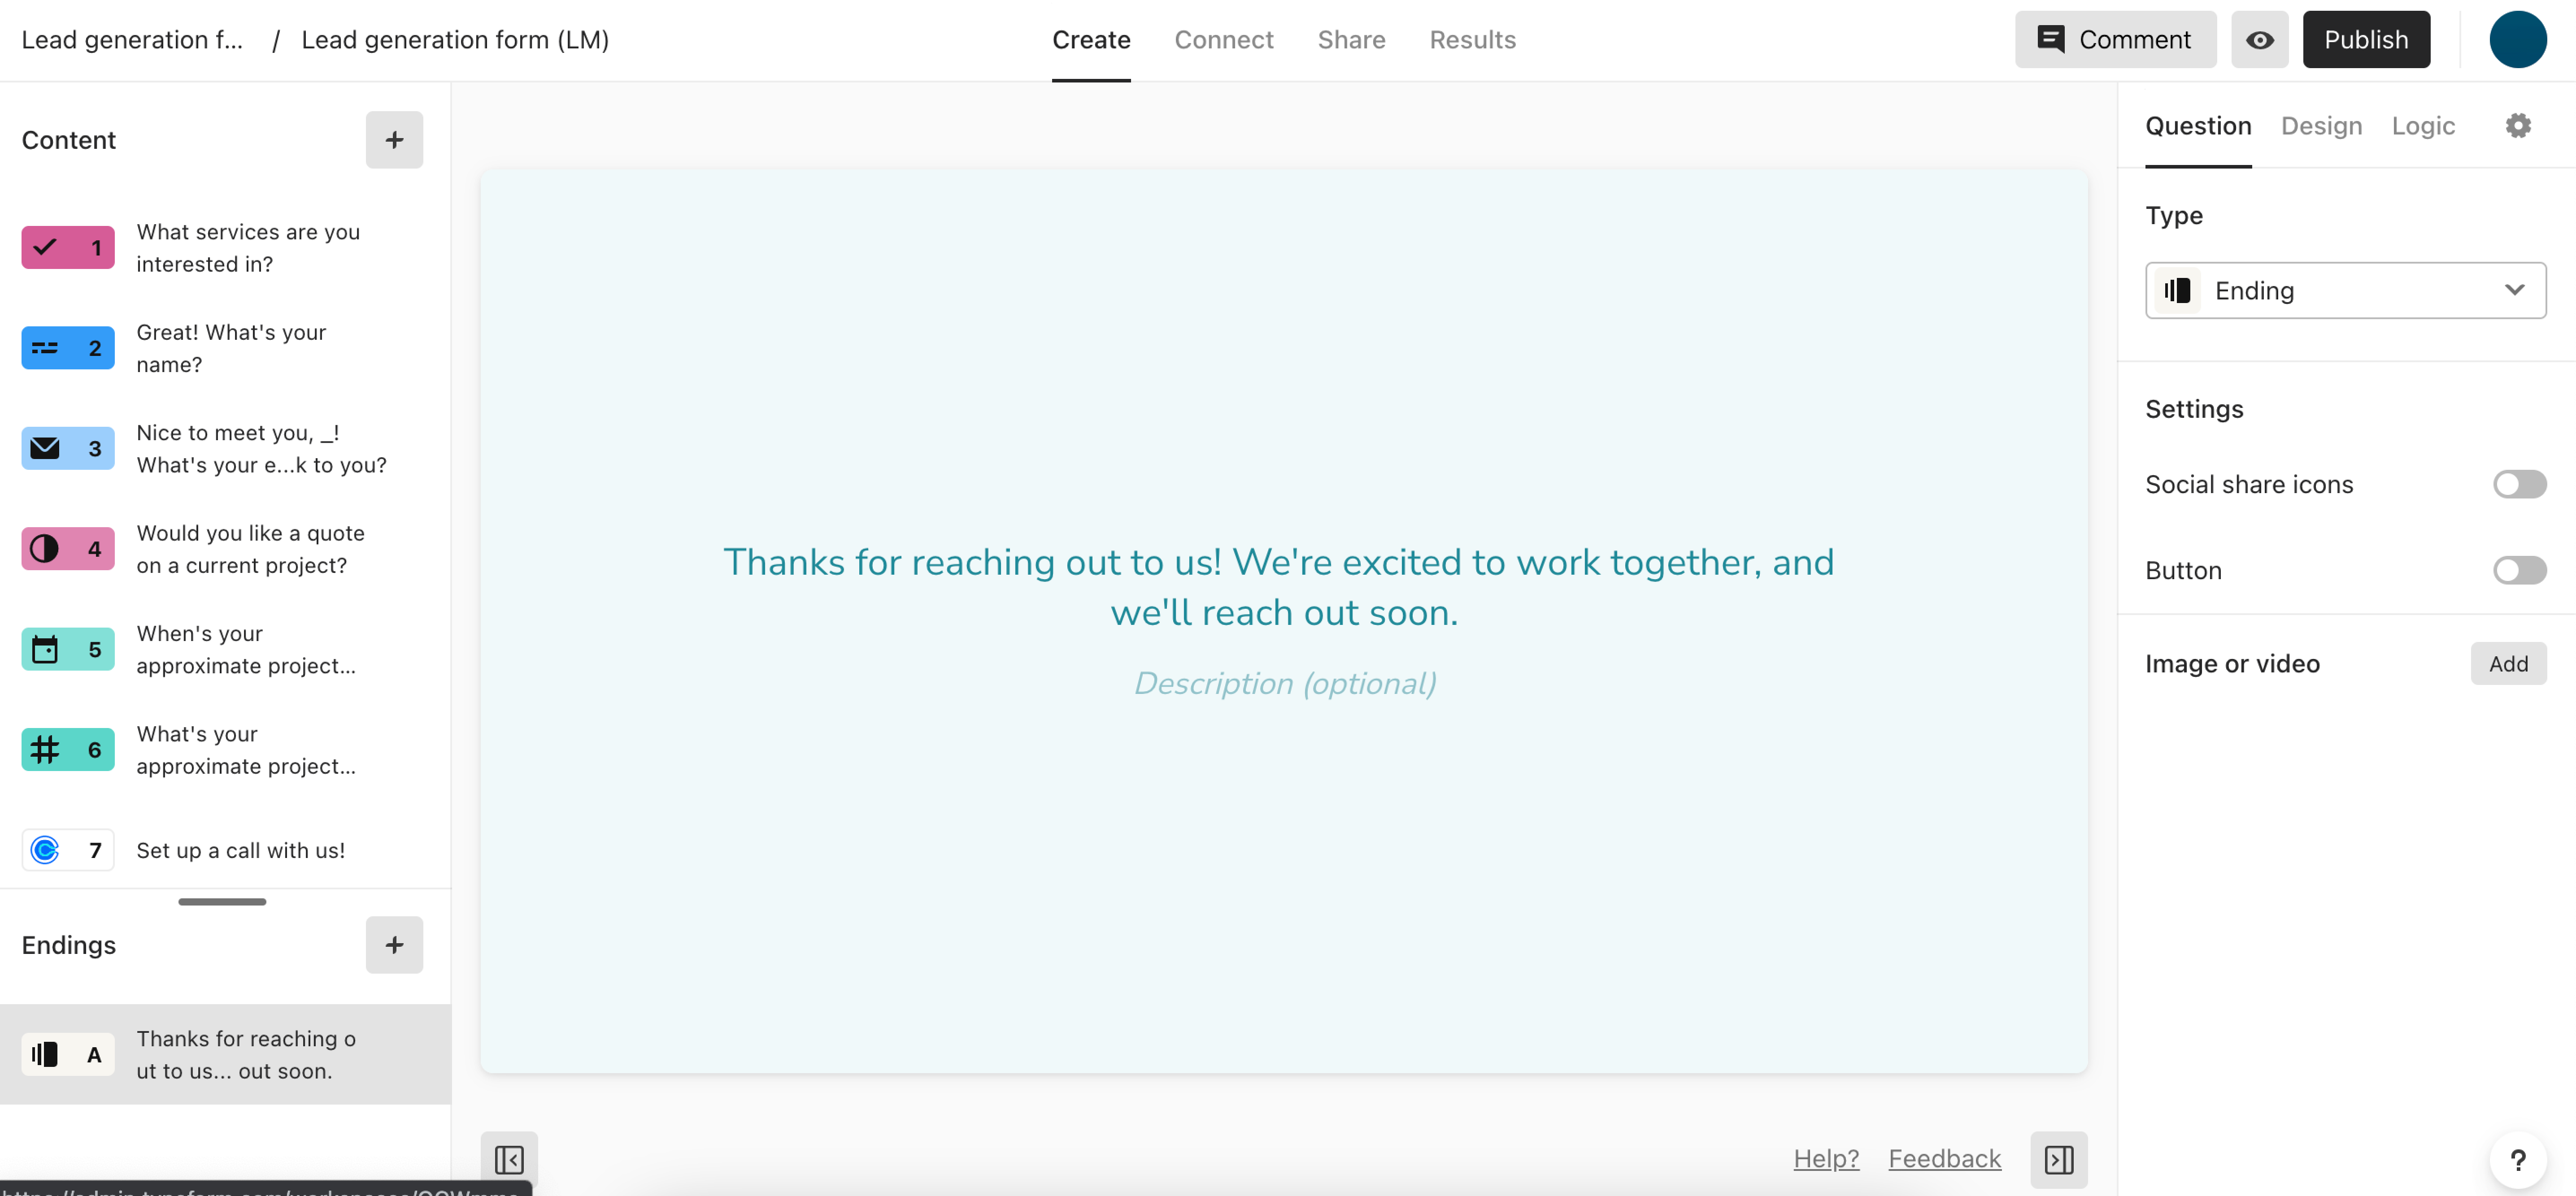
Task: Open the Help? link
Action: pyautogui.click(x=1826, y=1159)
